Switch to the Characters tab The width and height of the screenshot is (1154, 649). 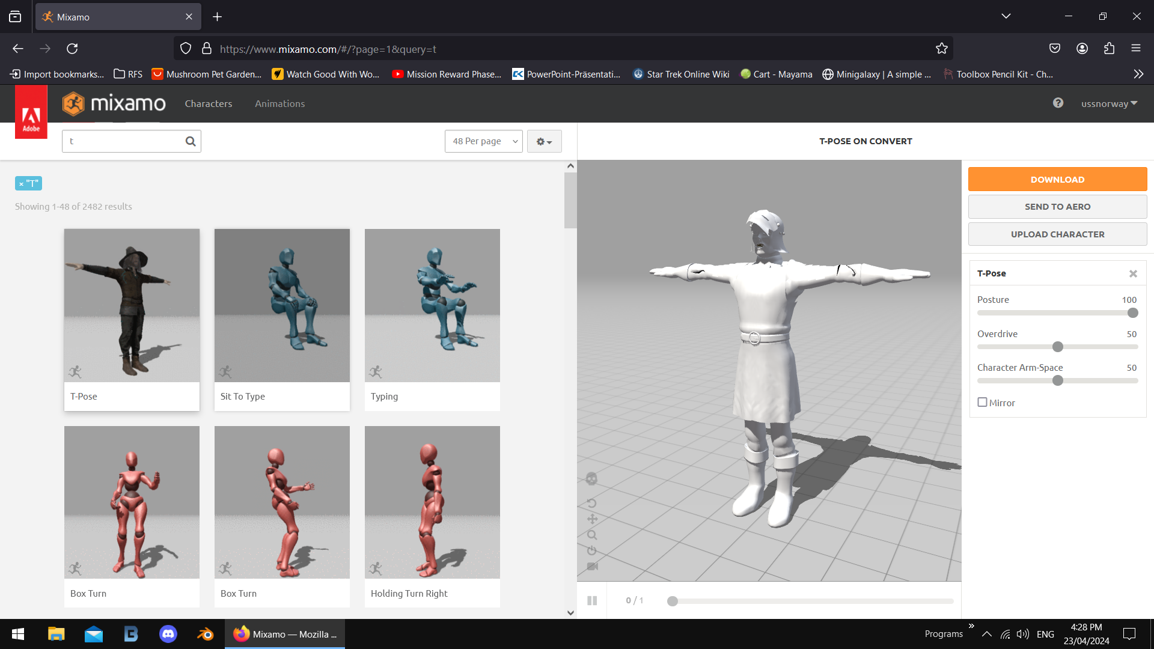pyautogui.click(x=209, y=103)
